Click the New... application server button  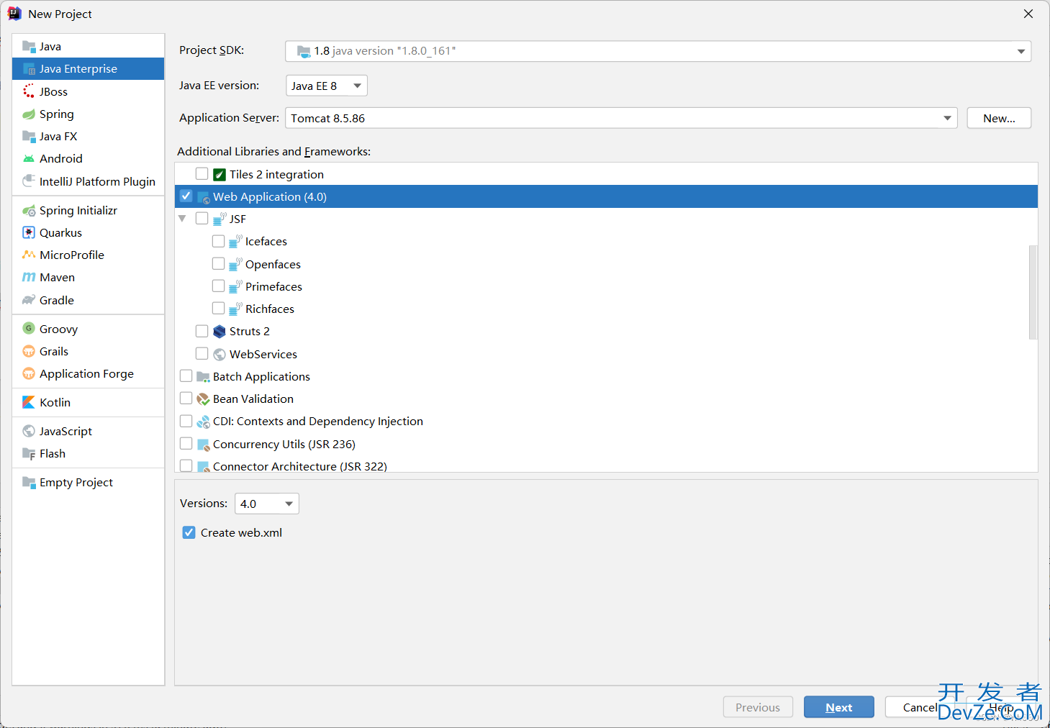999,118
